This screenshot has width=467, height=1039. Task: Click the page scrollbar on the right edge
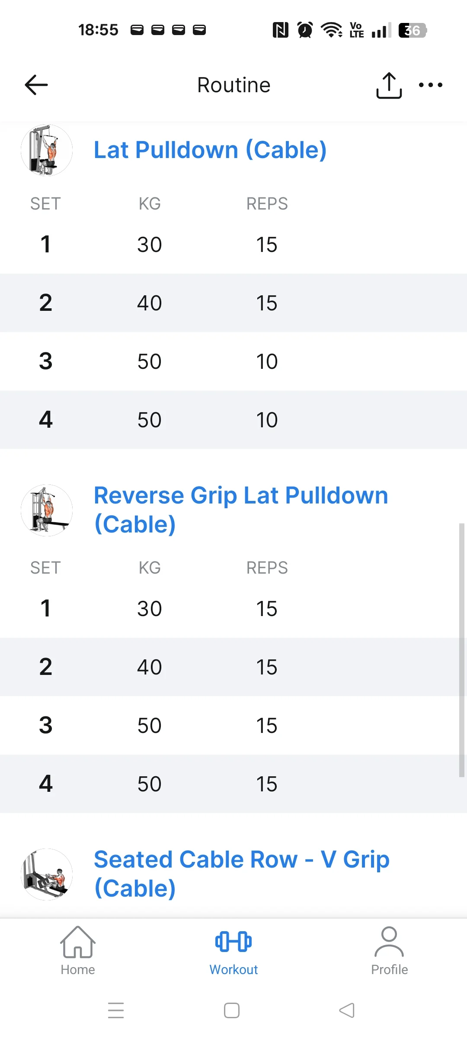461,649
